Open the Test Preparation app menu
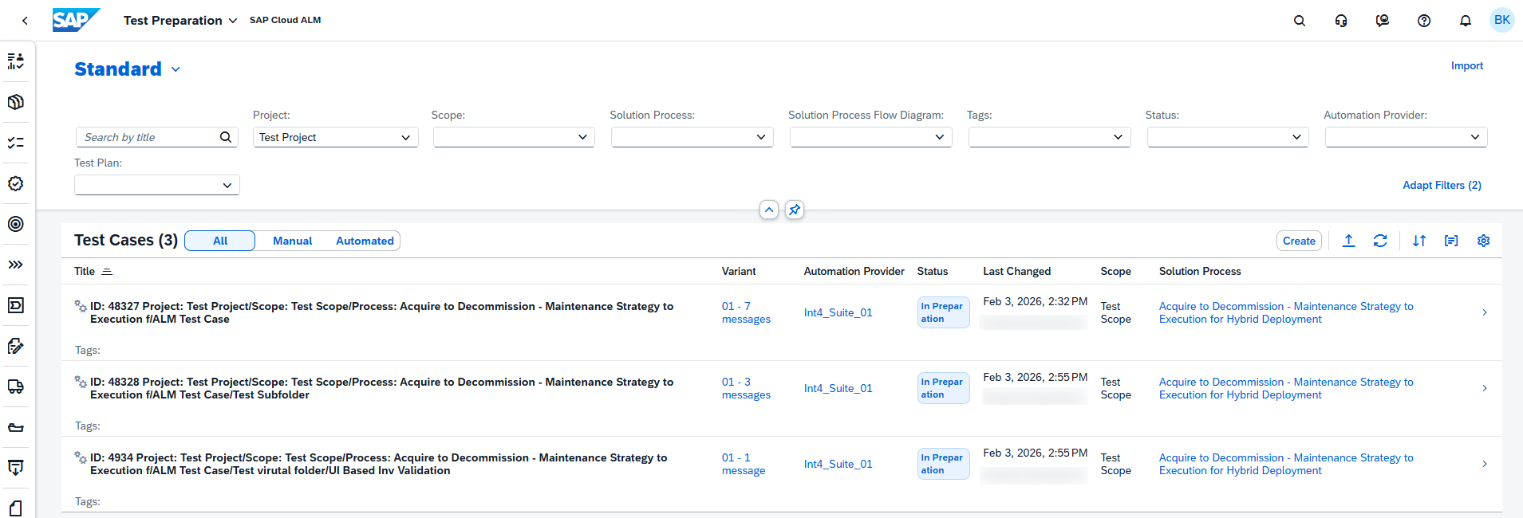This screenshot has height=518, width=1523. coord(180,21)
